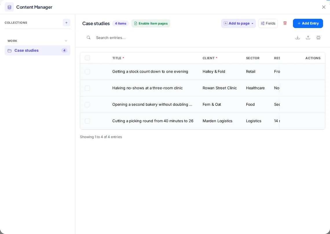Click the Case studies heading
This screenshot has height=234, width=330.
click(96, 23)
